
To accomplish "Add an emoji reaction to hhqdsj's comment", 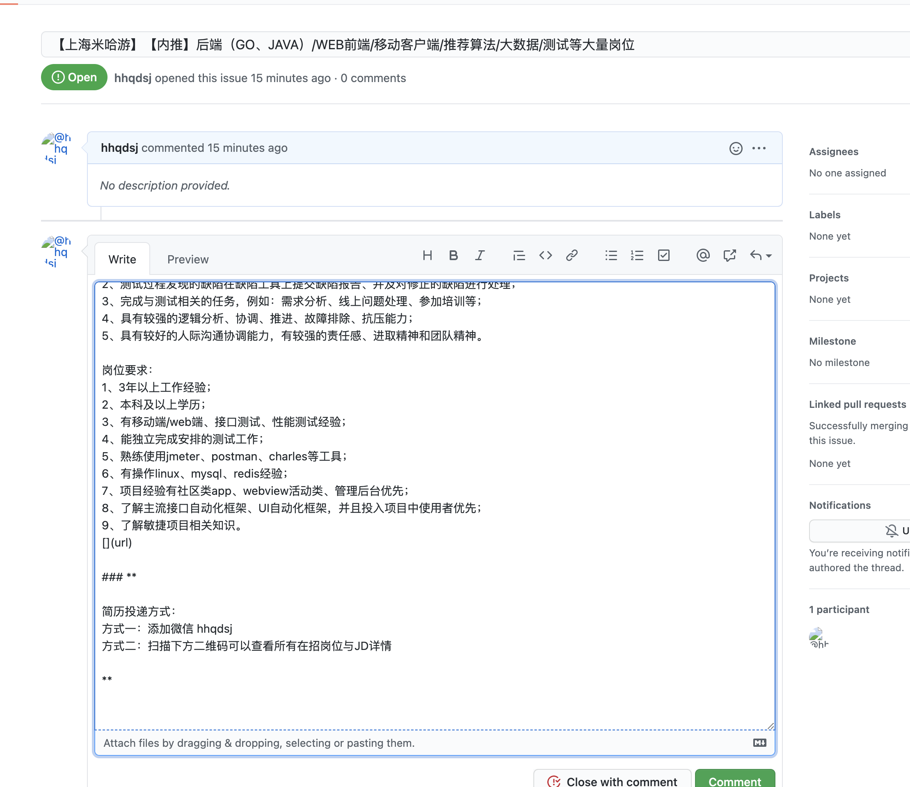I will 735,148.
